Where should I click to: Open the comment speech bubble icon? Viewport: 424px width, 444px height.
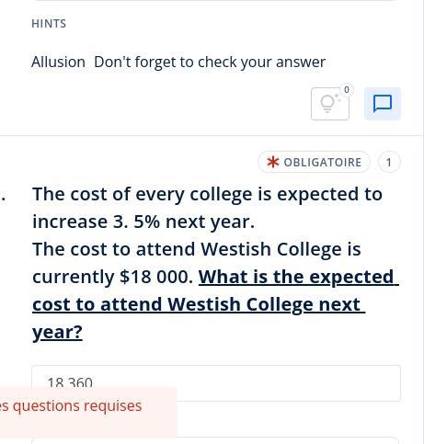pos(383,104)
